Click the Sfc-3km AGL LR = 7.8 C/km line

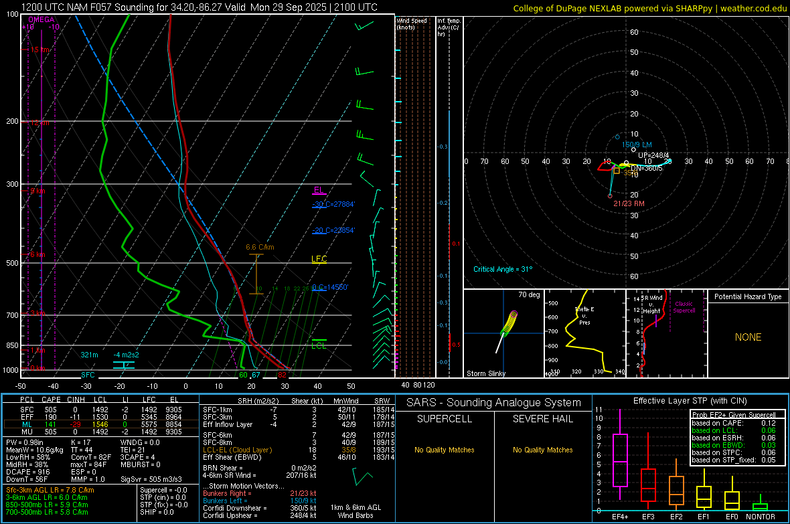tap(50, 490)
